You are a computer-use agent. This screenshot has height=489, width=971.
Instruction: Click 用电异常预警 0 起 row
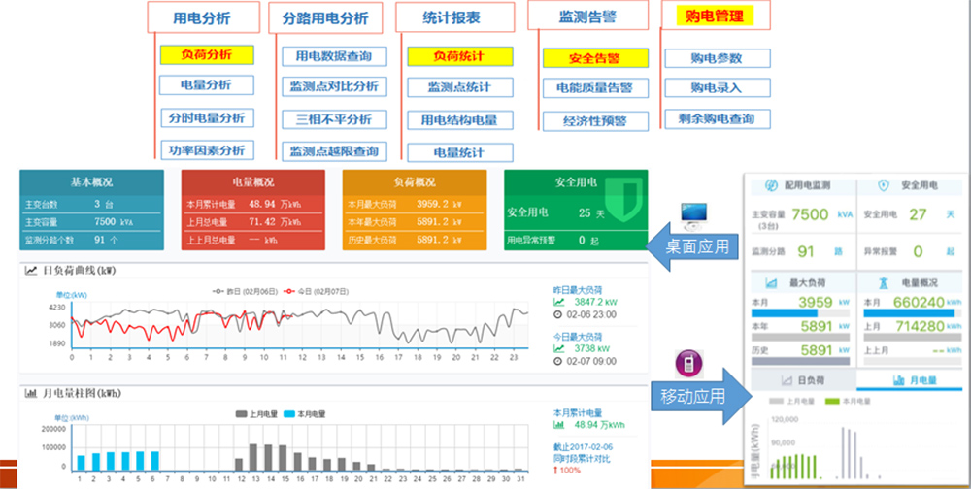click(x=576, y=240)
